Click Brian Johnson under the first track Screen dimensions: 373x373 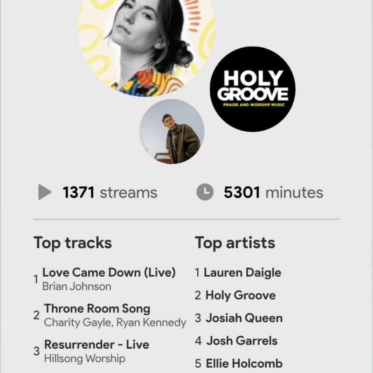pos(76,286)
